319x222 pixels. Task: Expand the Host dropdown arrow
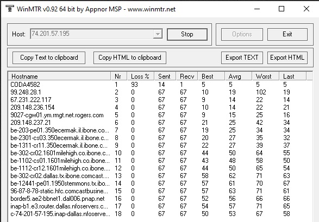(158, 34)
